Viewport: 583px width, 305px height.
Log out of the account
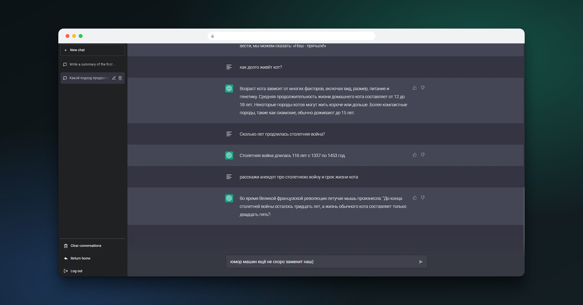[x=92, y=271]
